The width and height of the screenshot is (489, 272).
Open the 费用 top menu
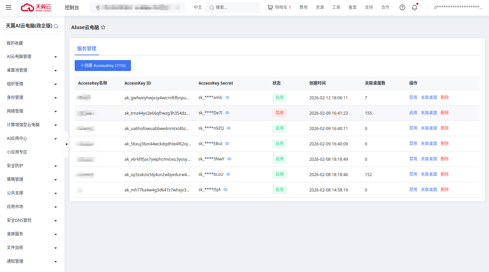click(x=303, y=8)
